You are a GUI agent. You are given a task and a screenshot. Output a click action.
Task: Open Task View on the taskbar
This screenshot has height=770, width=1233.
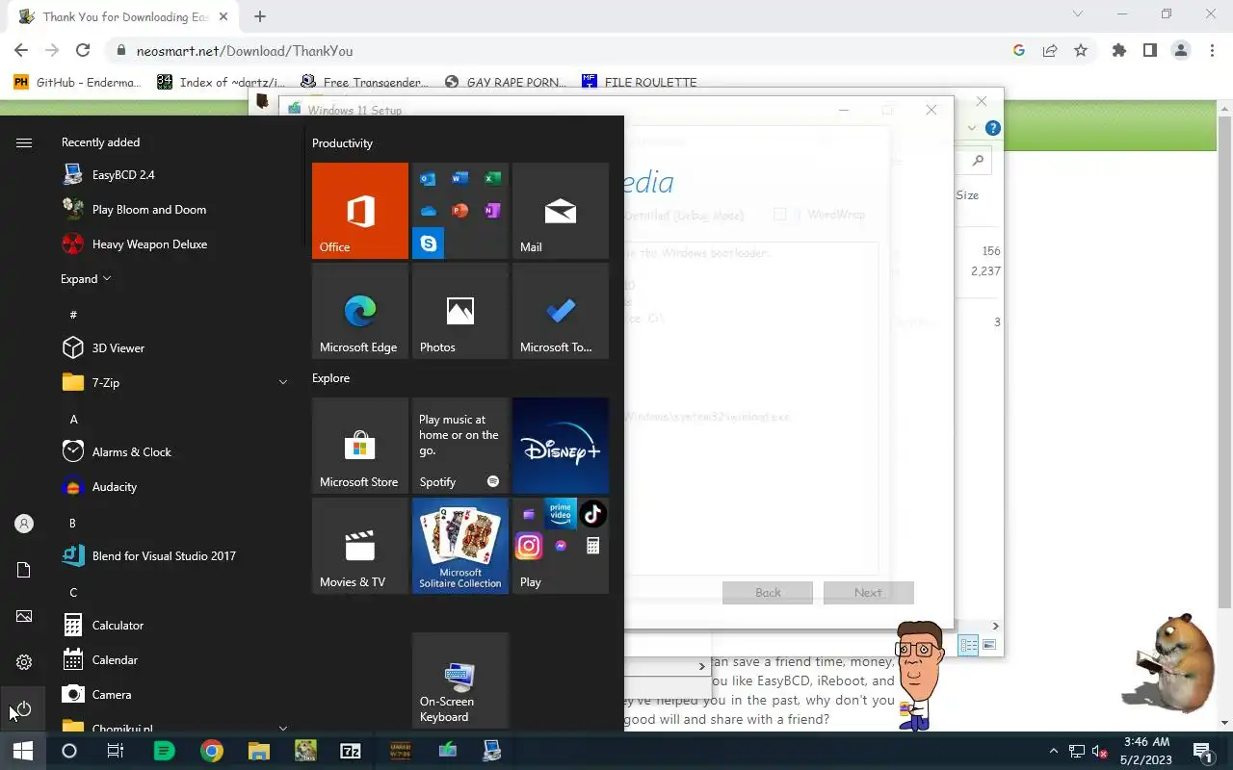(x=115, y=751)
